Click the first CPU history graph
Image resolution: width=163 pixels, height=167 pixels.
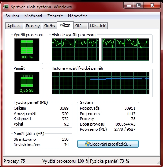coord(76,49)
